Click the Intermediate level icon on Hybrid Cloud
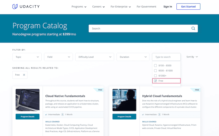 pos(144,115)
